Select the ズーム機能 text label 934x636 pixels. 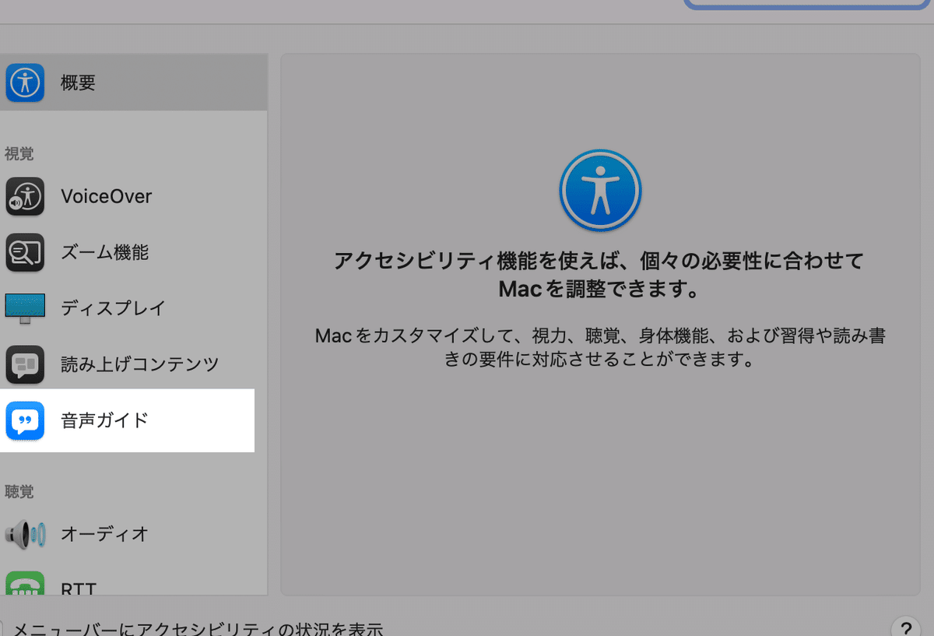pyautogui.click(x=105, y=252)
